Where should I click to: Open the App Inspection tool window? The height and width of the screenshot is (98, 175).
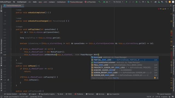pos(113,94)
